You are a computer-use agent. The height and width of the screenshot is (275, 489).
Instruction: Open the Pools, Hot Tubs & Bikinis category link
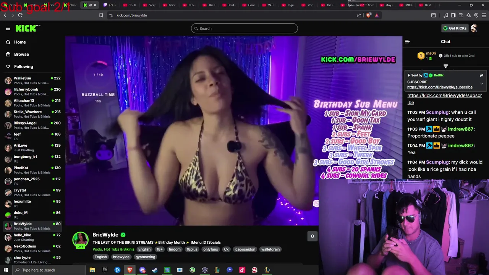click(x=113, y=249)
